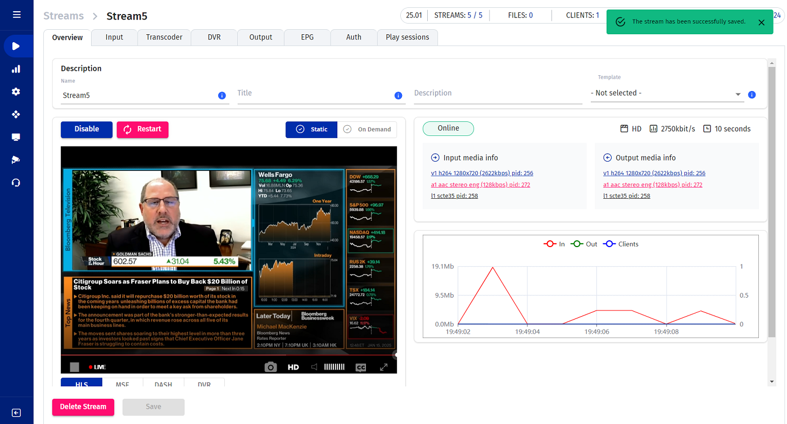Open input v1 h264 1280x720 track link
Image resolution: width=787 pixels, height=424 pixels.
tap(482, 174)
